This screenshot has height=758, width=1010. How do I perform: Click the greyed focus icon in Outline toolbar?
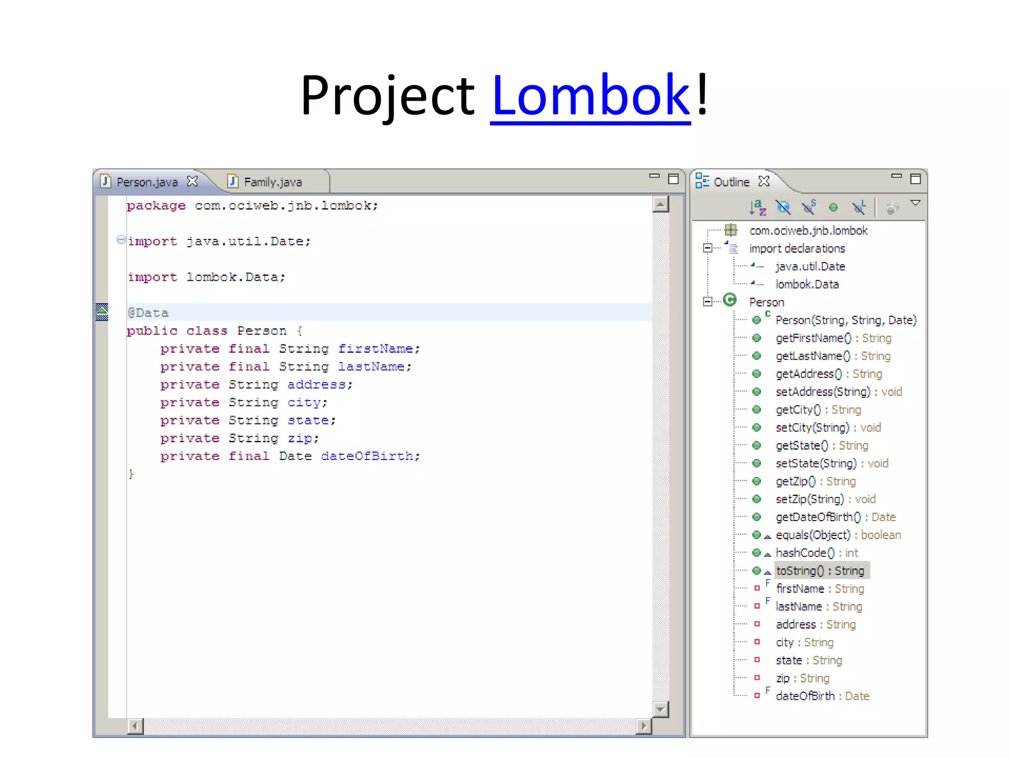(892, 208)
